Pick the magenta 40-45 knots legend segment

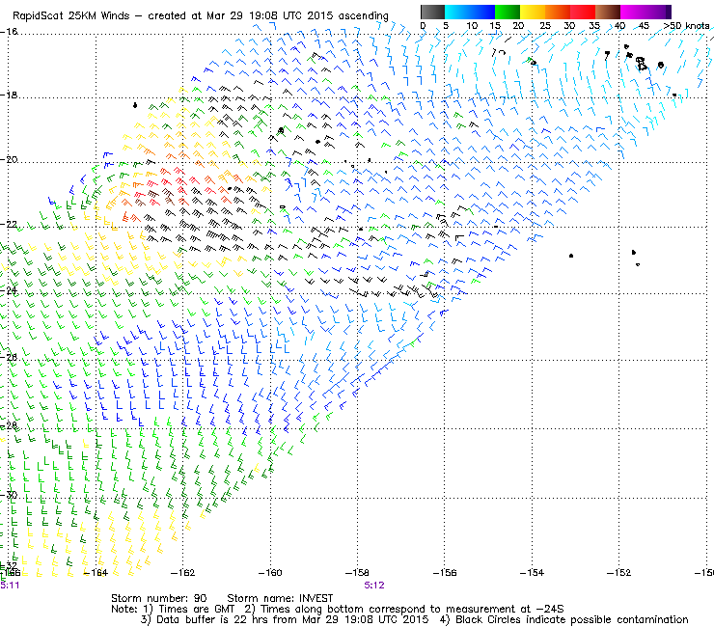click(x=633, y=12)
